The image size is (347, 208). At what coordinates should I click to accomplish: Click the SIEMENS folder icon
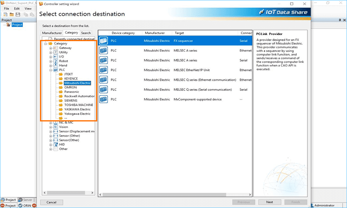tap(61, 101)
